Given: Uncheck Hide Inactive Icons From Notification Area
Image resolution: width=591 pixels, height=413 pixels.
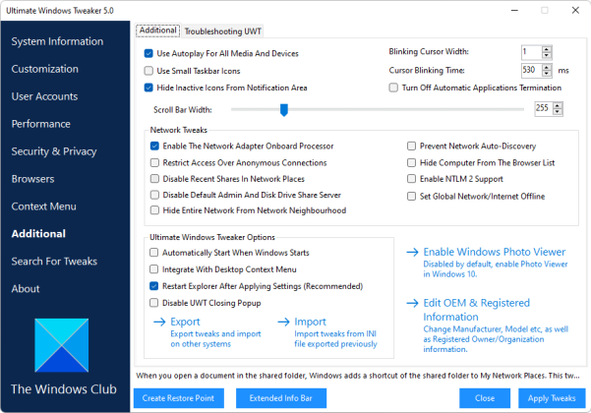Looking at the screenshot, I should tap(148, 88).
